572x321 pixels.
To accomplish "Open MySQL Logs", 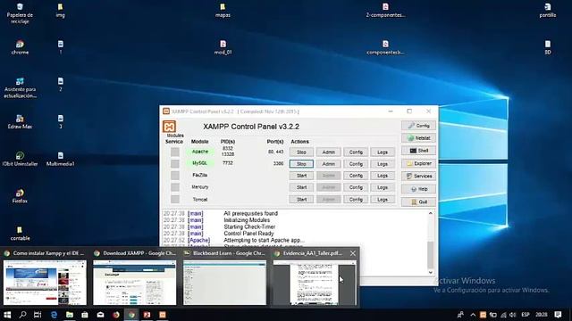I will 383,164.
